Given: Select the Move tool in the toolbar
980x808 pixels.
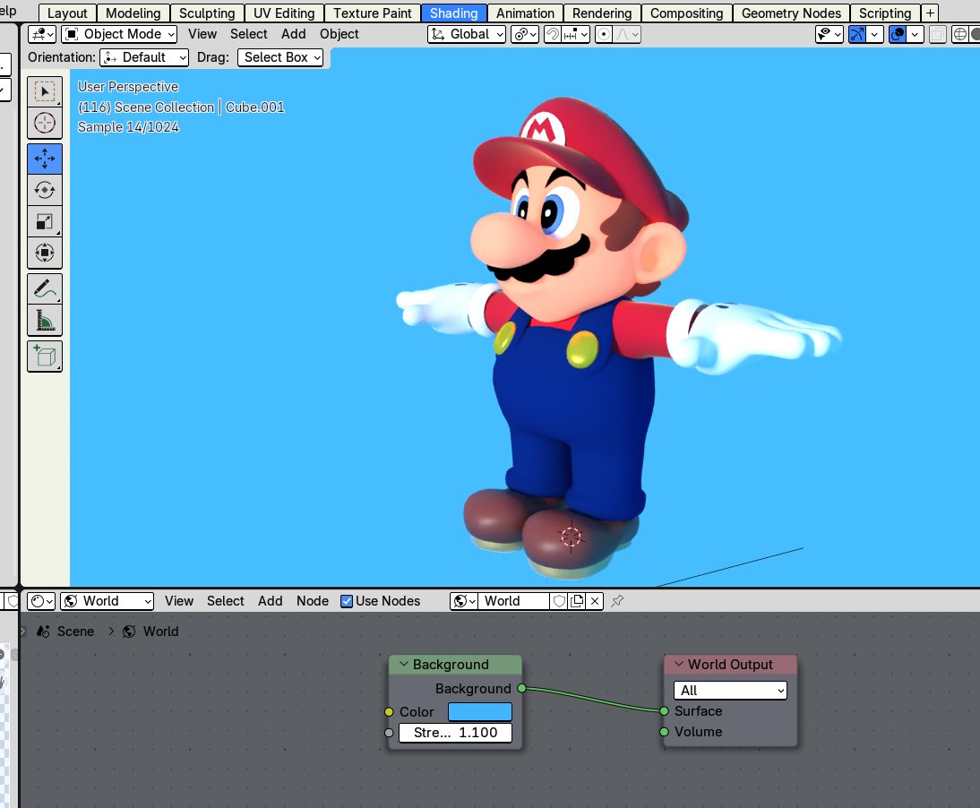Looking at the screenshot, I should 44,159.
